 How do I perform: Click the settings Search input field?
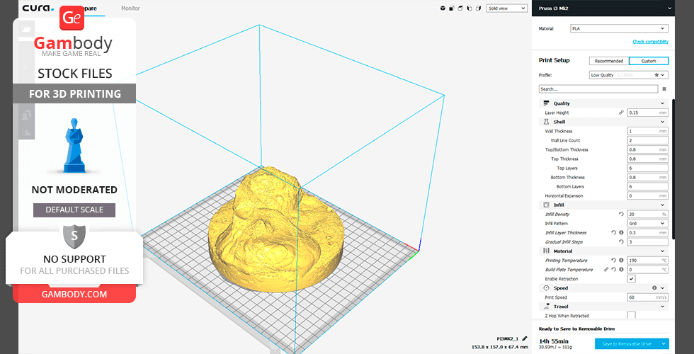coord(598,89)
